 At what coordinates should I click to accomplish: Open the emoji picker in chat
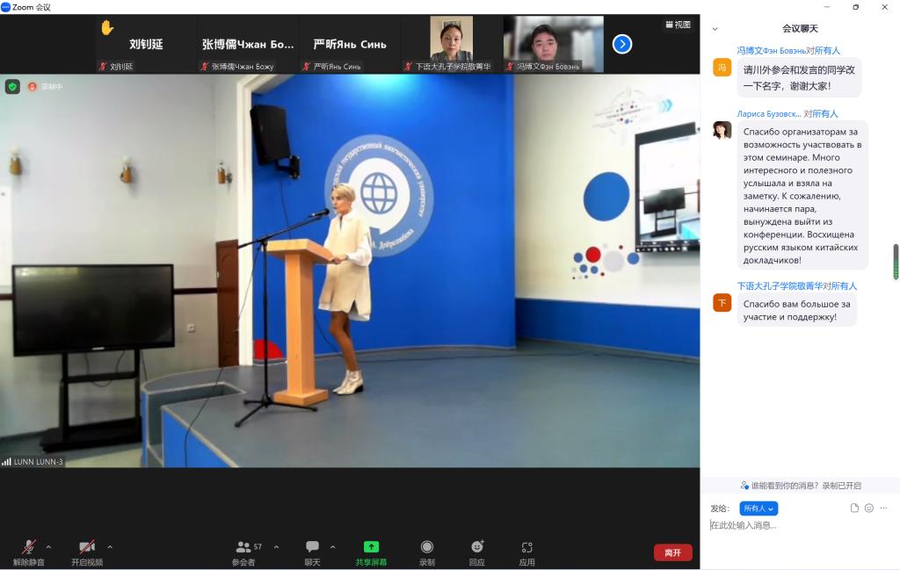[x=869, y=509]
